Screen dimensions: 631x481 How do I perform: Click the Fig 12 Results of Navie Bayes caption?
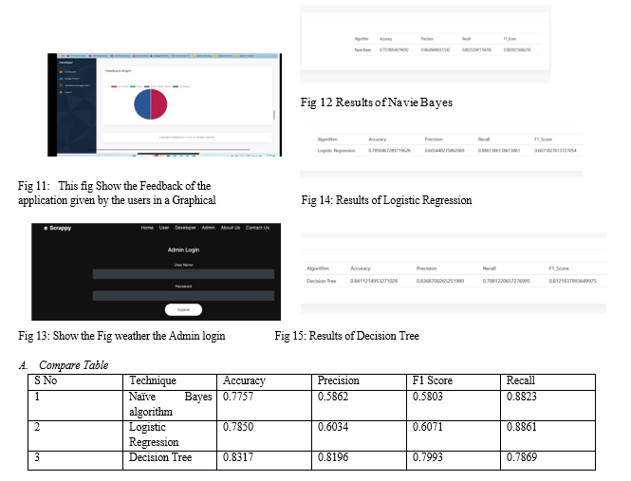tap(377, 102)
